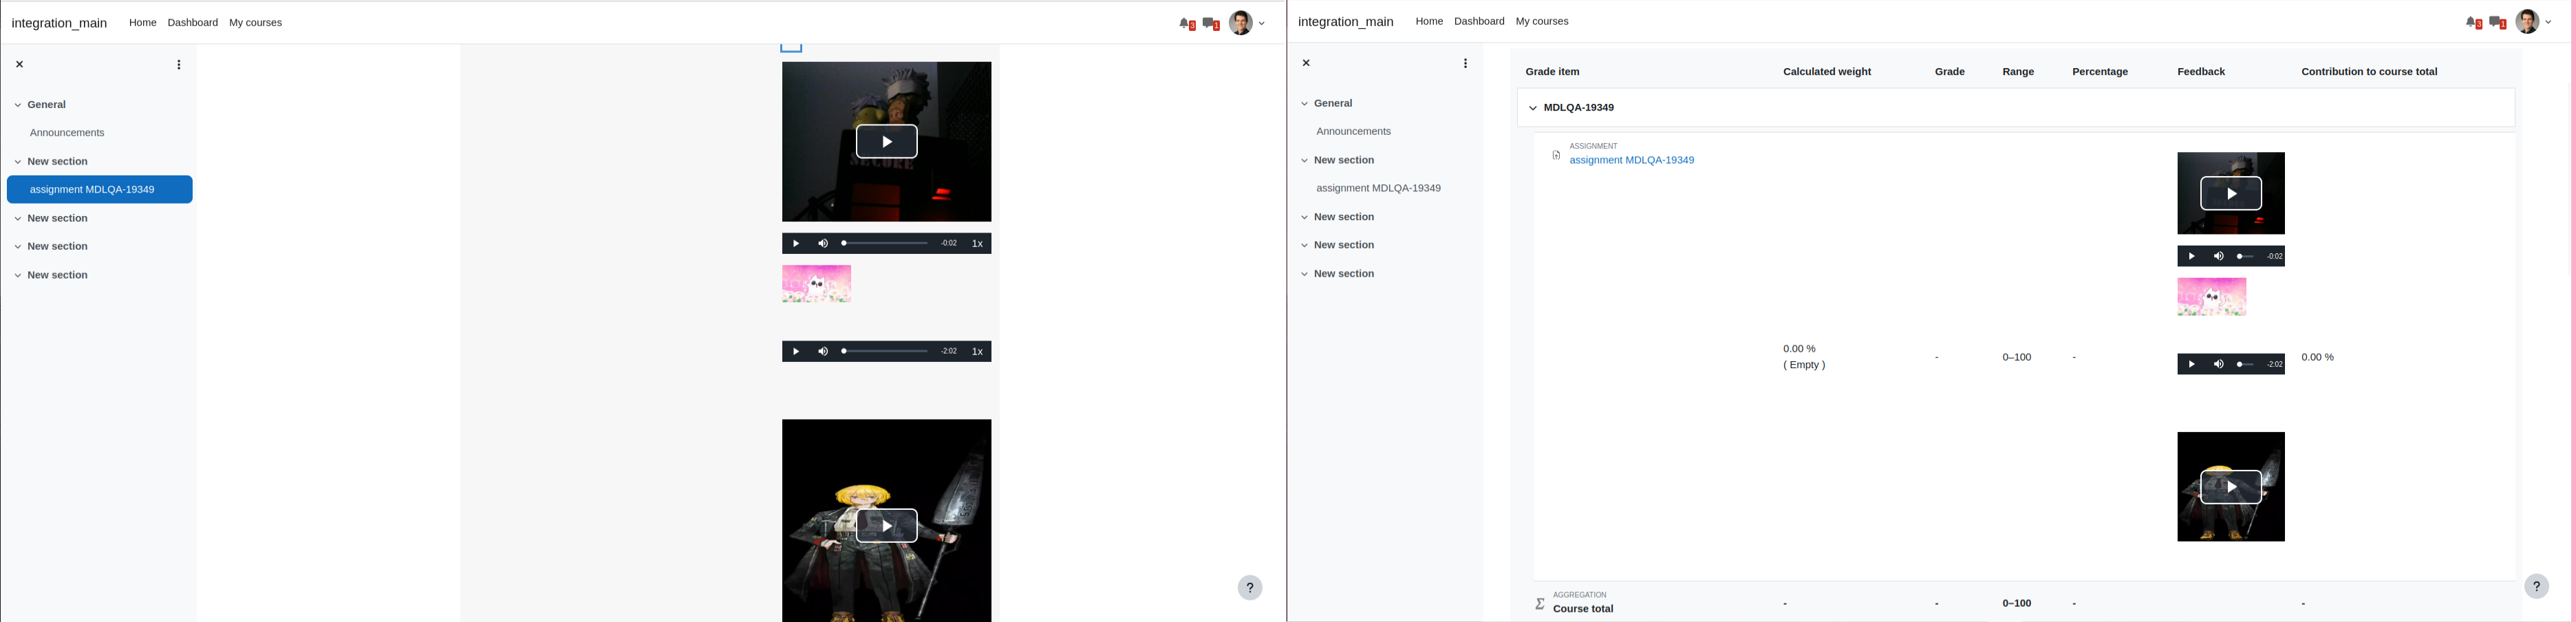This screenshot has width=2576, height=622.
Task: Click Feedback column header
Action: click(x=2202, y=72)
